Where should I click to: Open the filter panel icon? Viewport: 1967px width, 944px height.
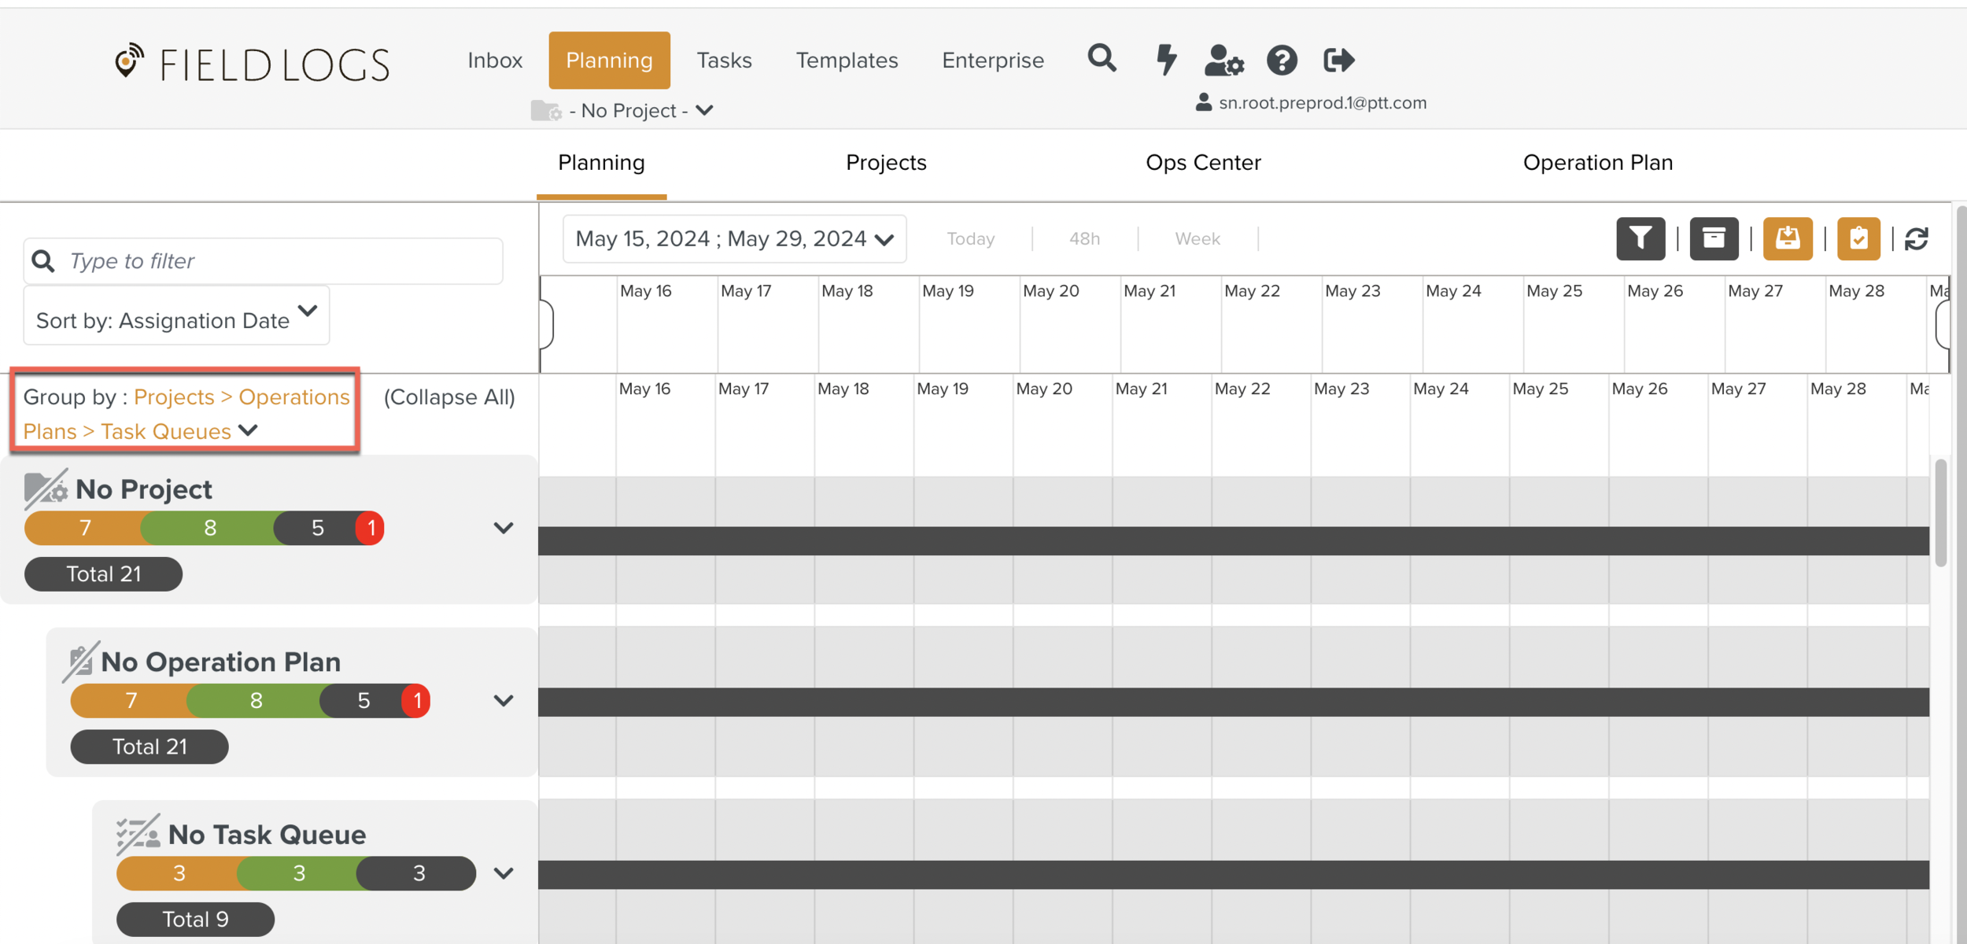(x=1640, y=238)
